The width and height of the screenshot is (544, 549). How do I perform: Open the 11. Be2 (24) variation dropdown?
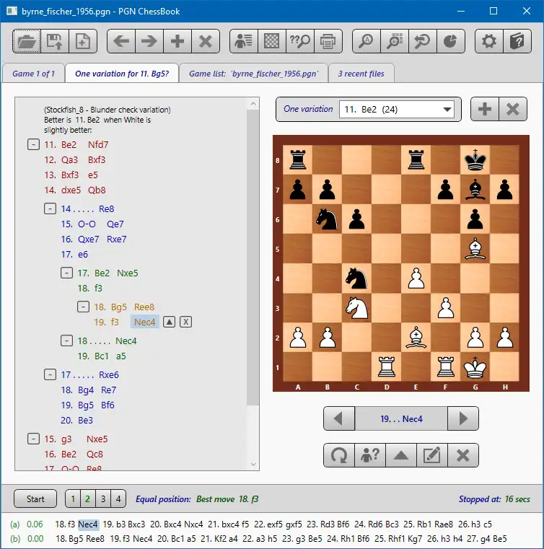point(396,110)
